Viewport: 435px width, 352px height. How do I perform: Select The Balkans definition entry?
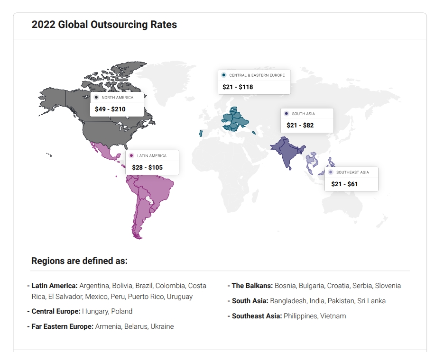coord(316,286)
